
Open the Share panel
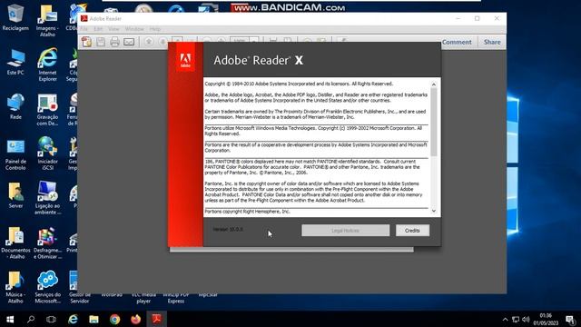click(x=492, y=42)
